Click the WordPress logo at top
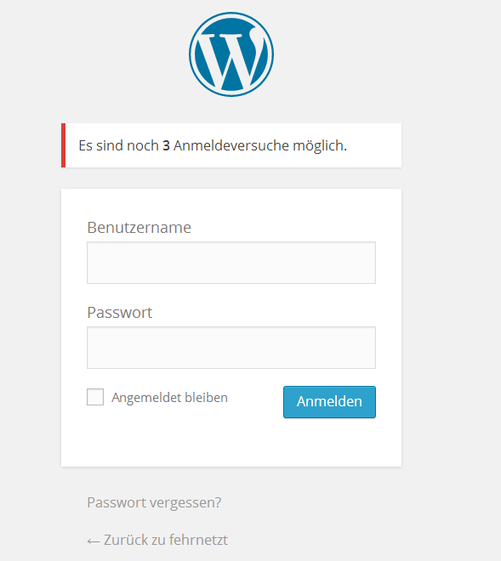Viewport: 501px width, 561px height. (x=231, y=54)
